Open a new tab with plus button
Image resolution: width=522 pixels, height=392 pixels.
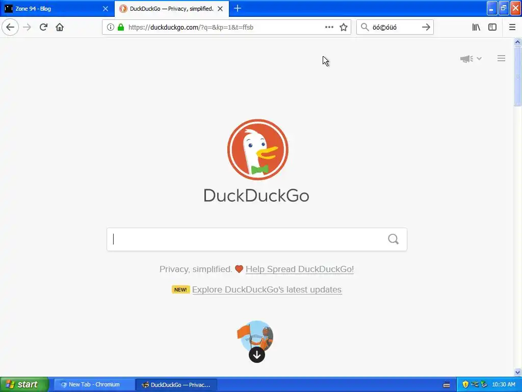(x=238, y=9)
